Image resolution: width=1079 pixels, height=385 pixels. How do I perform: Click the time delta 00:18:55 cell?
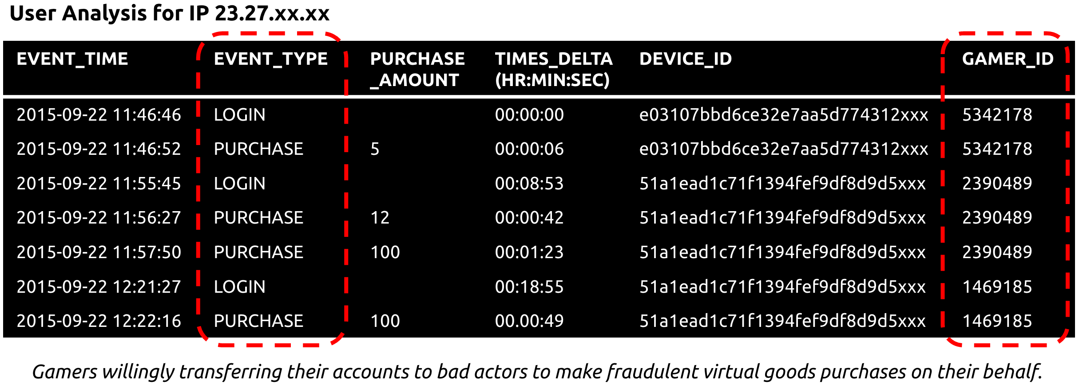point(529,287)
